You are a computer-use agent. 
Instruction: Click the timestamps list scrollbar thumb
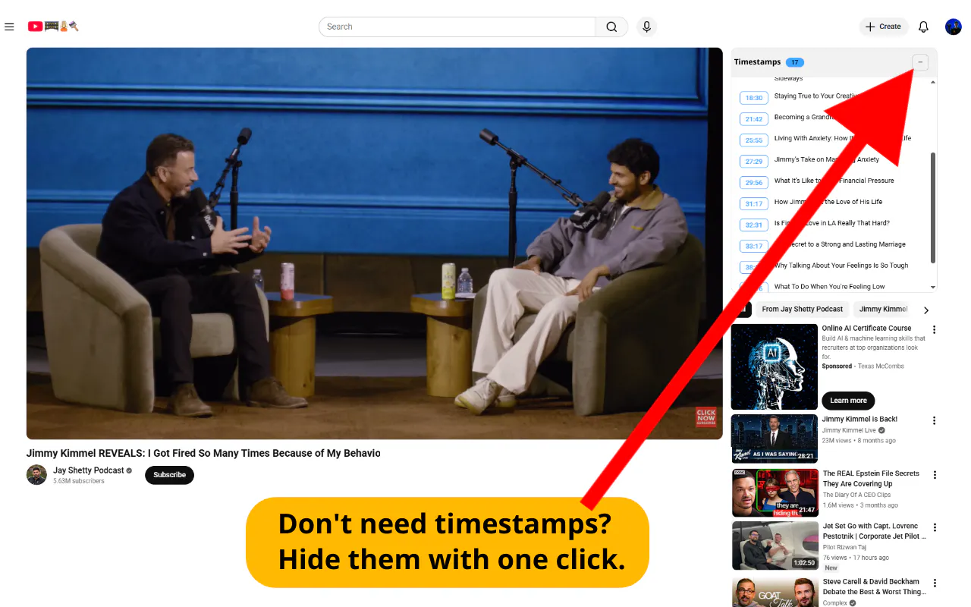pos(933,208)
